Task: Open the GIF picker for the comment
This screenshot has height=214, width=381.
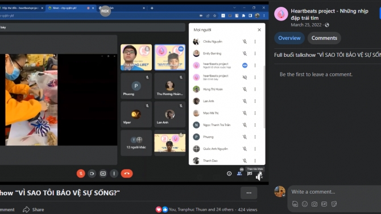Action: pos(324,204)
